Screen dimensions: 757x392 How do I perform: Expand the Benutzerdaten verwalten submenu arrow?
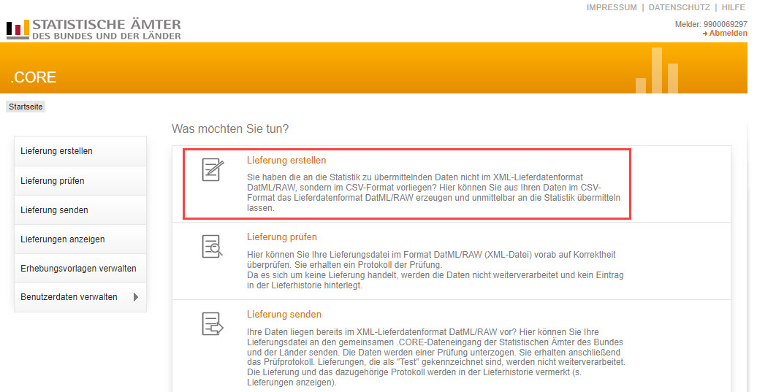click(136, 297)
